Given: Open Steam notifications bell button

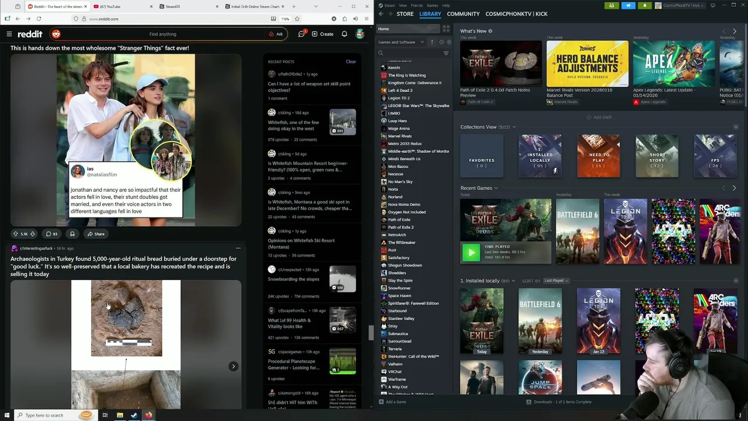Looking at the screenshot, I should tap(645, 5).
